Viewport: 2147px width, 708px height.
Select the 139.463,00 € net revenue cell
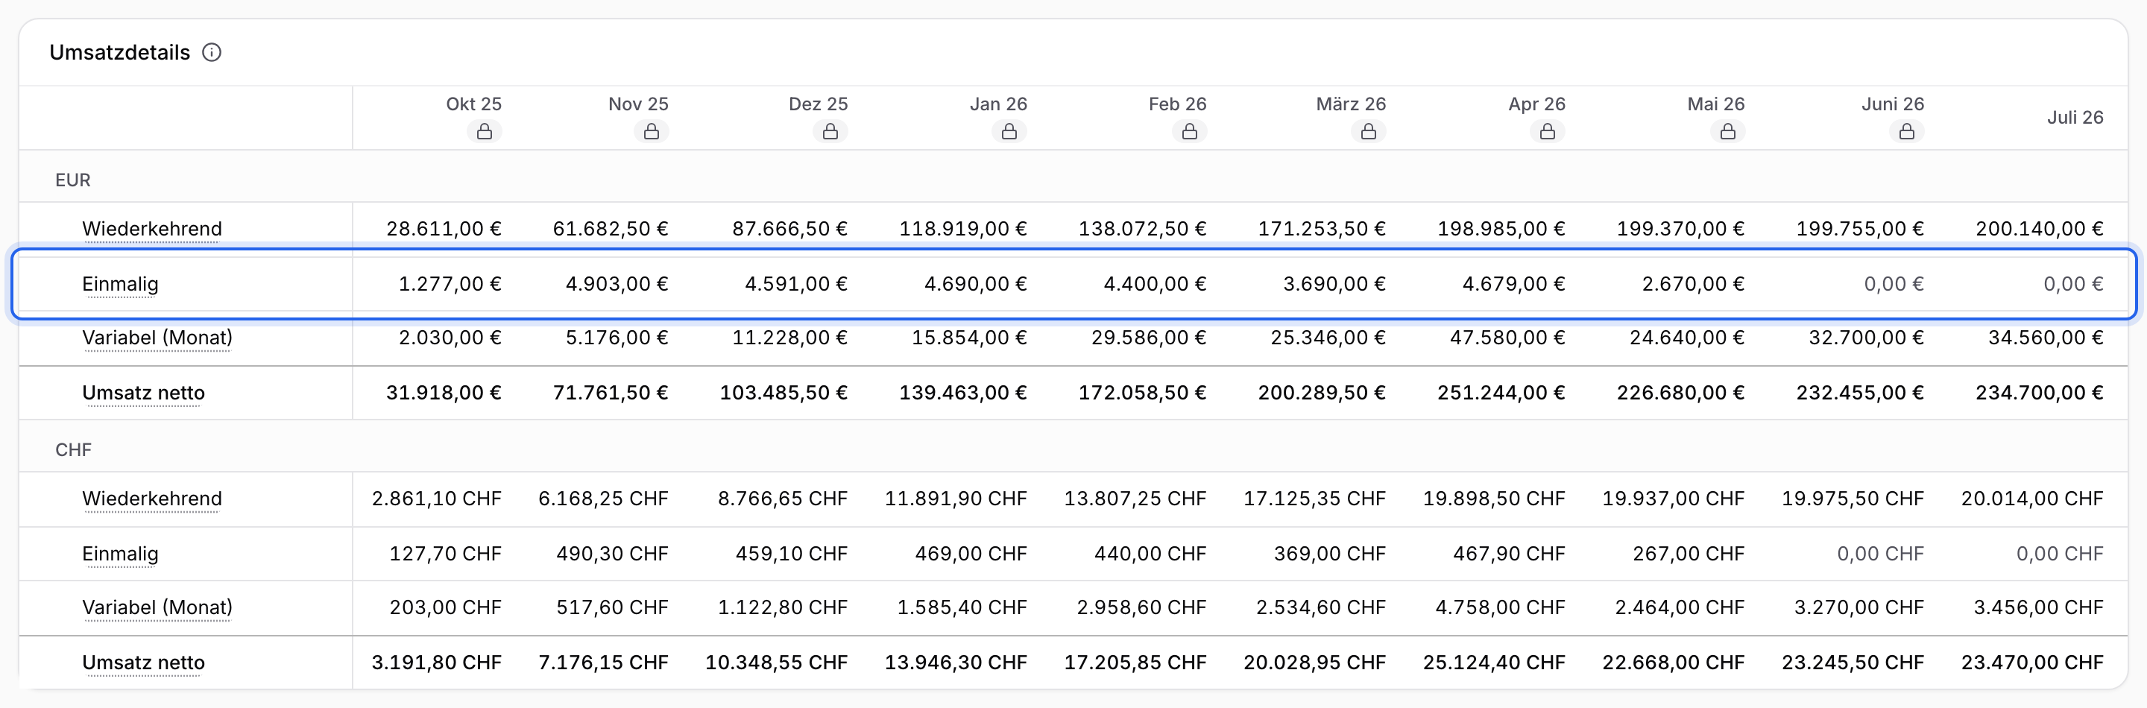[962, 392]
